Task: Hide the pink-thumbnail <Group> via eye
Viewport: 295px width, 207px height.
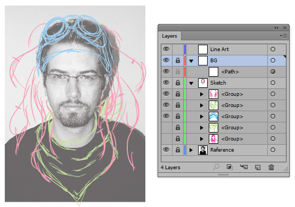Action: click(x=166, y=94)
